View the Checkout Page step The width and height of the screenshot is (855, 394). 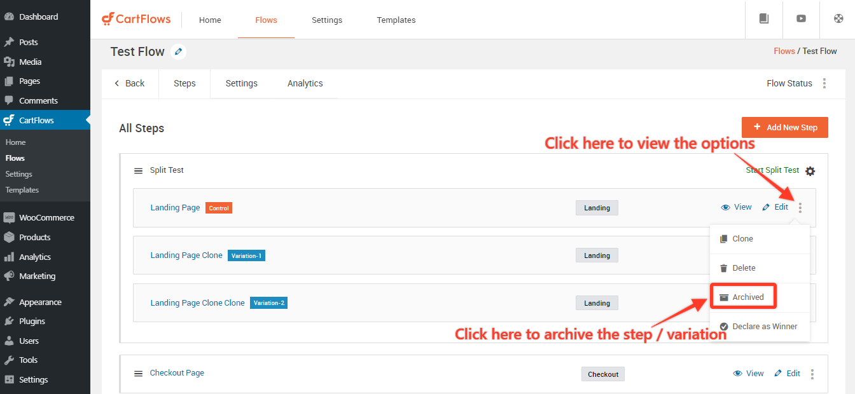tap(749, 374)
